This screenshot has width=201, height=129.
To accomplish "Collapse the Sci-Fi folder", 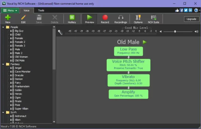I will (x=3, y=112).
